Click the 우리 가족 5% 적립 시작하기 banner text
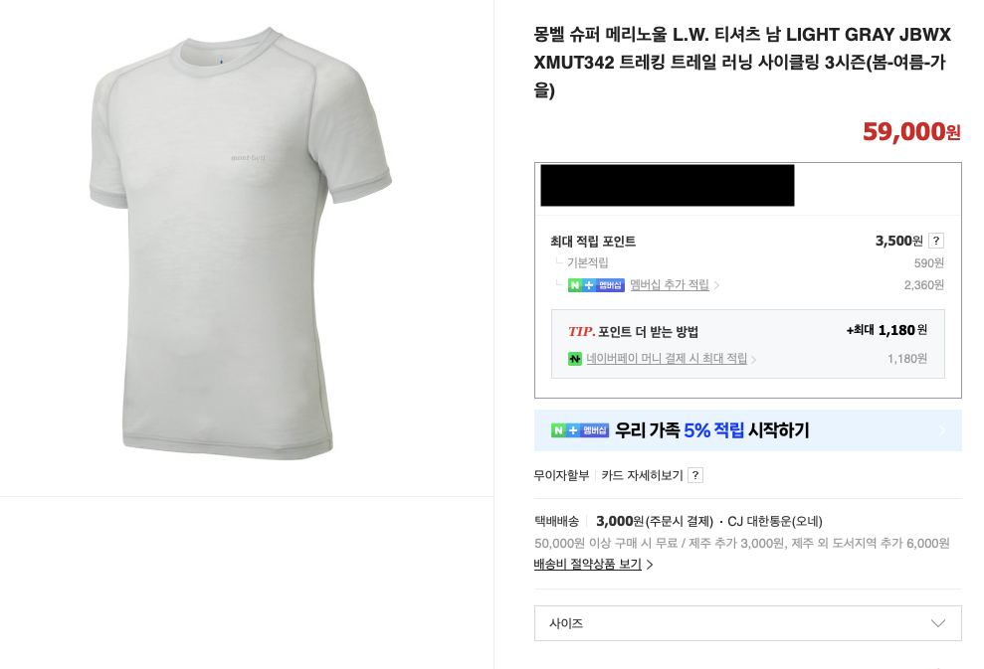This screenshot has width=984, height=669. [711, 430]
